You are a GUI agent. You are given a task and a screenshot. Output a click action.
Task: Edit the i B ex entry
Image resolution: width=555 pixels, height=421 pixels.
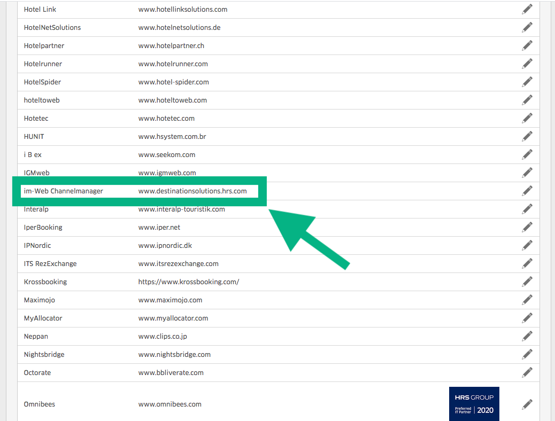click(x=527, y=154)
